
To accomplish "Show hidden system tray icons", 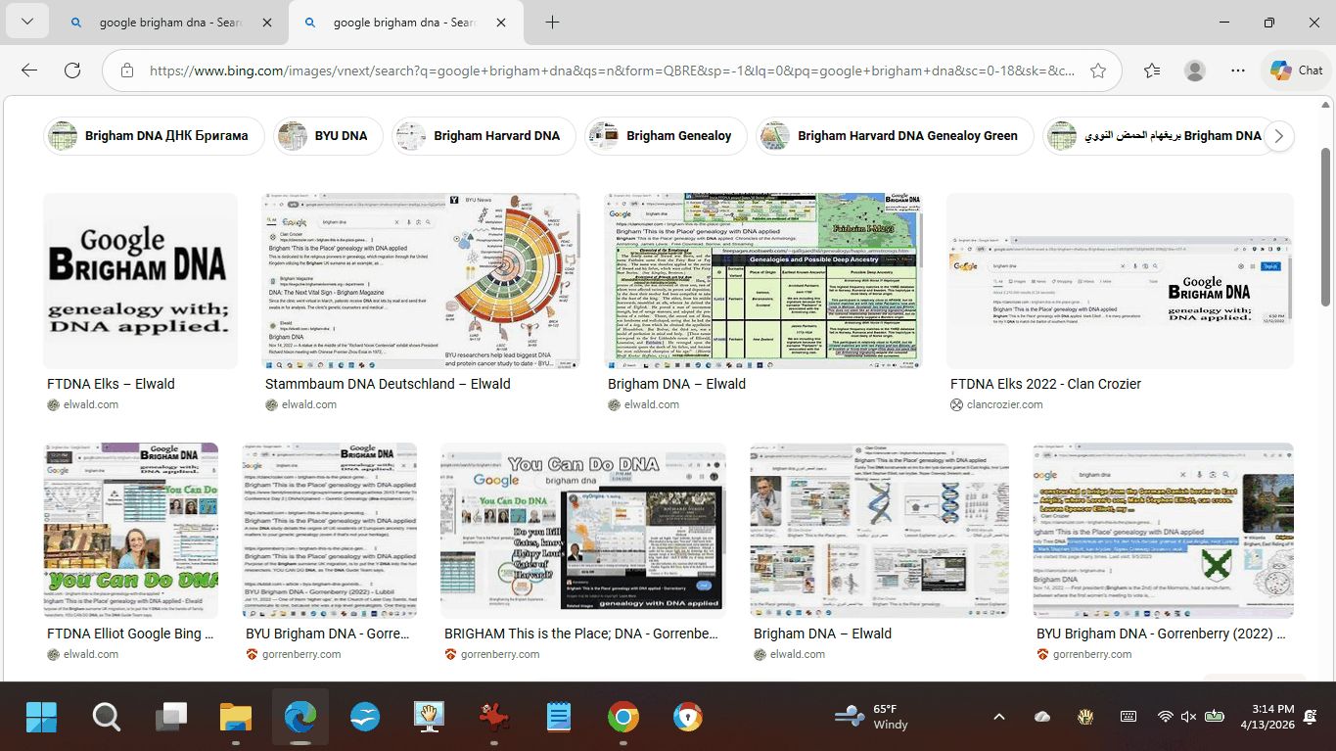I will 999,718.
